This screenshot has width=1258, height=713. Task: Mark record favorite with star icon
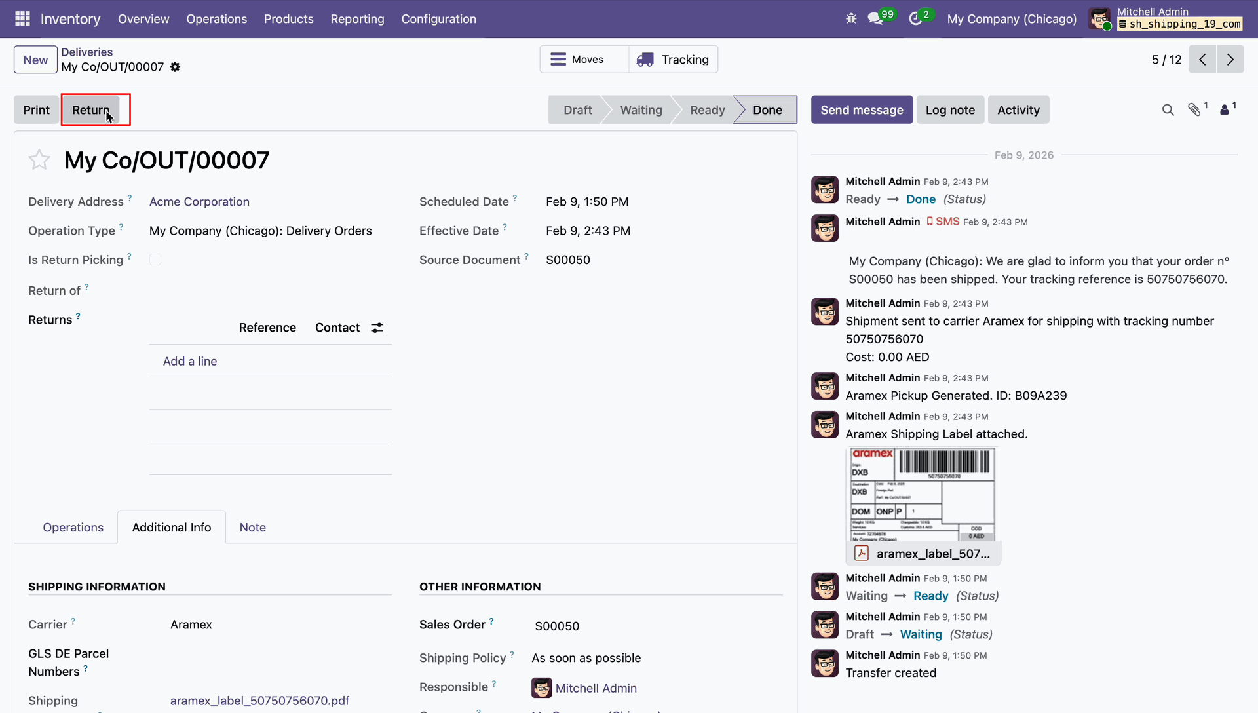point(39,160)
